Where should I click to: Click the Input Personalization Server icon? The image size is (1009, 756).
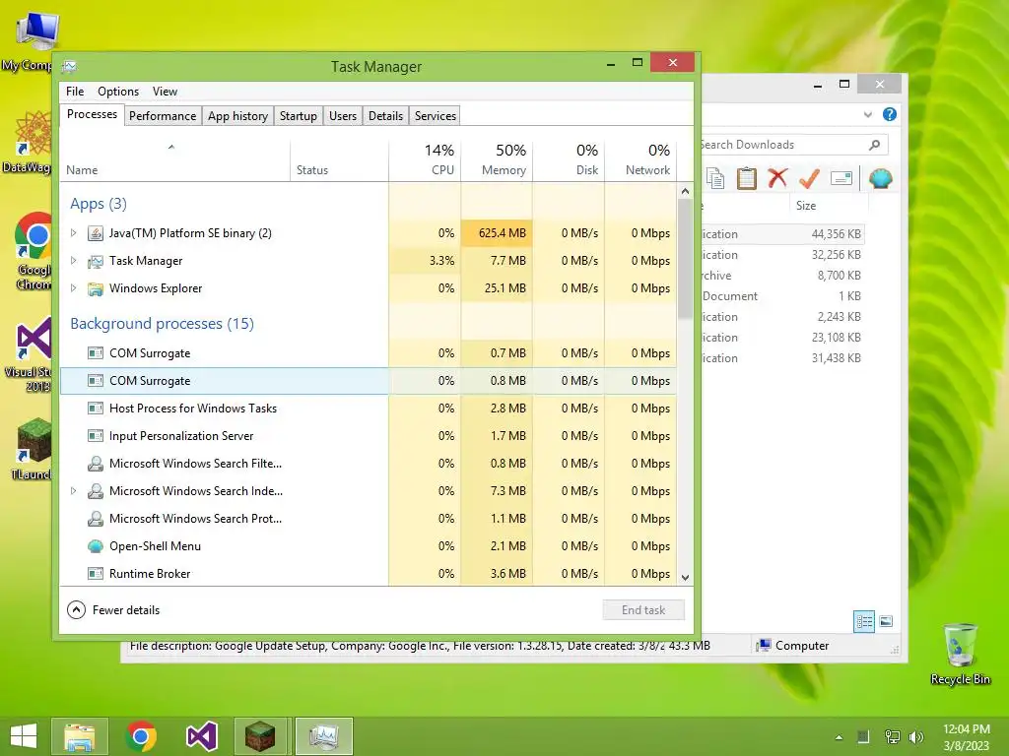(96, 436)
